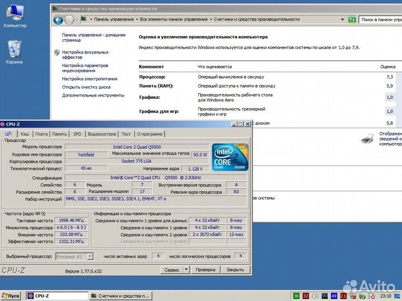Open the Плата tab in CPU-Z
This screenshot has width=402, height=301.
pos(41,134)
